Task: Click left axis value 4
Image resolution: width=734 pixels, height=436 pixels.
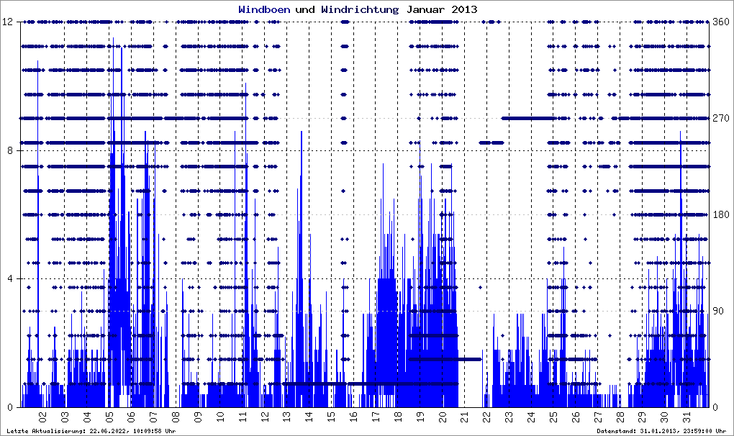Action: pyautogui.click(x=11, y=279)
